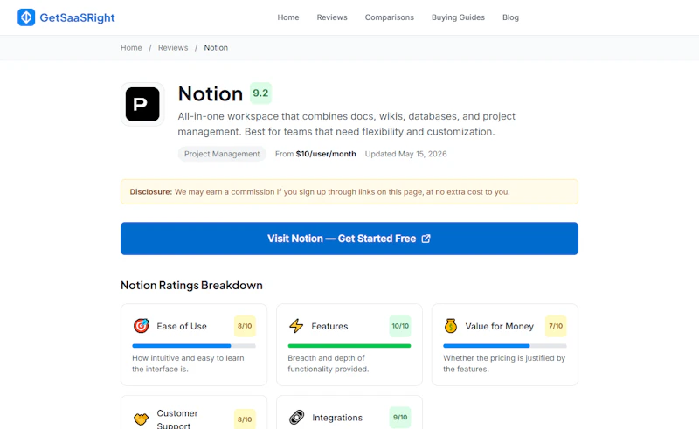The image size is (699, 429).
Task: Click the Features card label
Action: click(329, 327)
